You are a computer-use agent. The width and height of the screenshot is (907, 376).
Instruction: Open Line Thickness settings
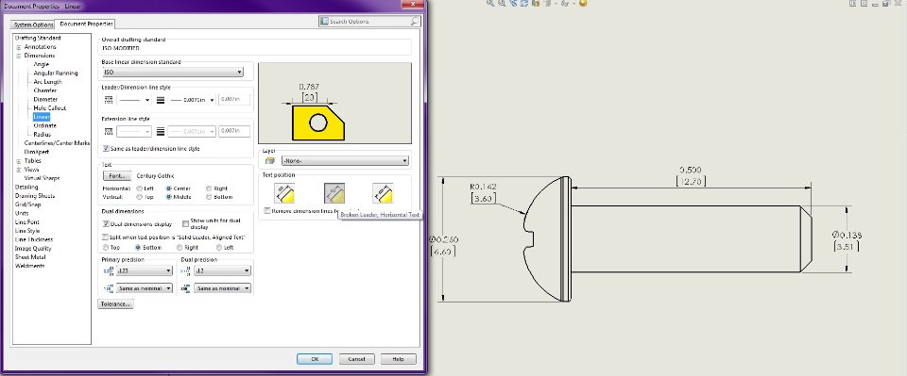(x=34, y=239)
